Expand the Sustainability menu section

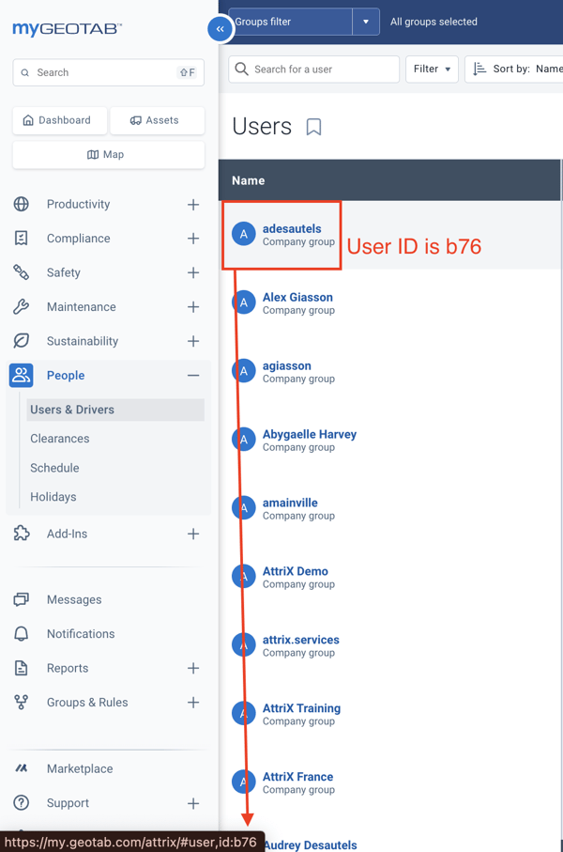pyautogui.click(x=193, y=341)
